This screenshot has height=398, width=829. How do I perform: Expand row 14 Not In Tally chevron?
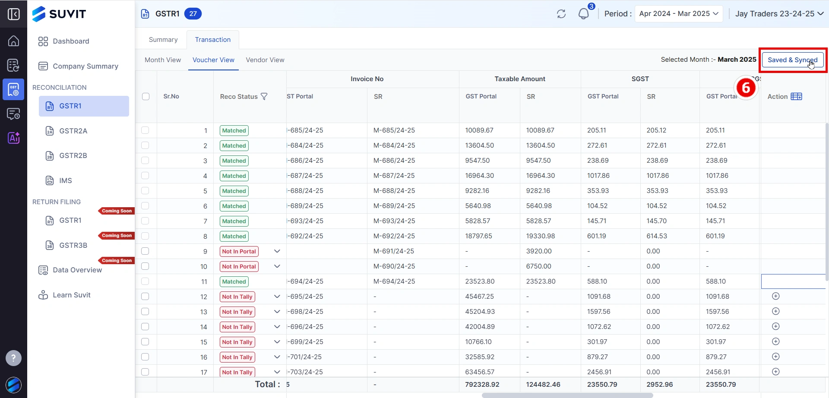point(277,327)
